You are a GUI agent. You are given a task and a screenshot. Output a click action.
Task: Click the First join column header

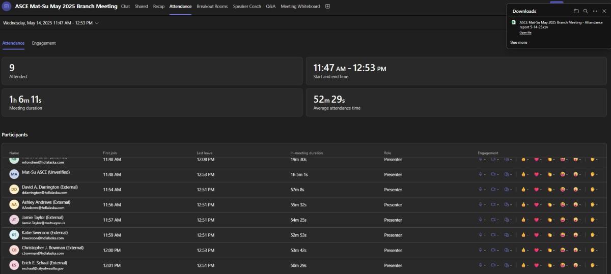[x=110, y=153]
